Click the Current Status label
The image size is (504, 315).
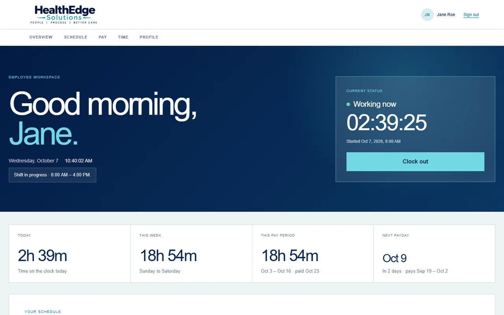point(364,91)
